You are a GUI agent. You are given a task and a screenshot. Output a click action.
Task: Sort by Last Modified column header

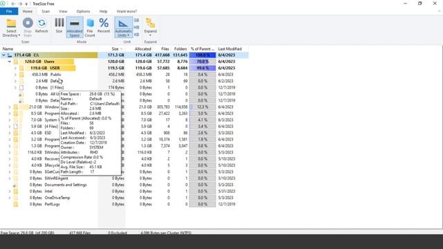coord(230,49)
